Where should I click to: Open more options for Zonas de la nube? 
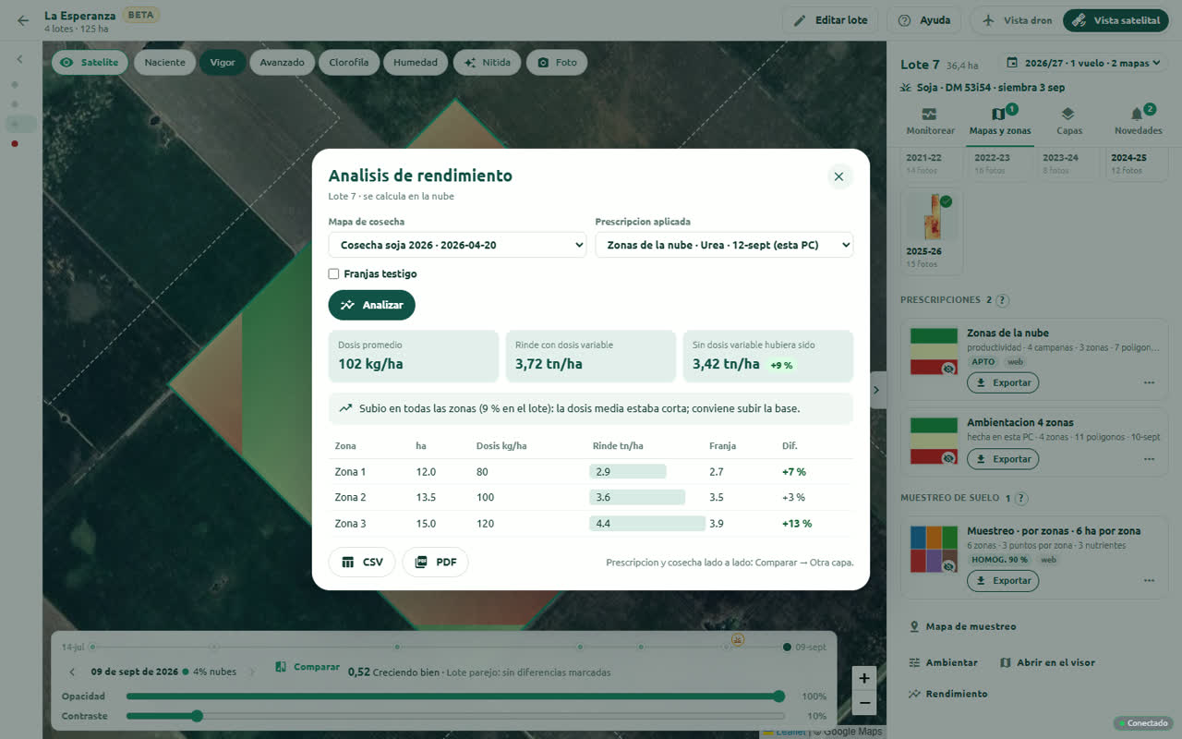pos(1149,382)
